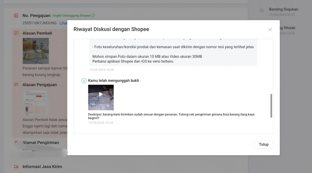Click the line 'Mohon simpan Foto dalam ukuran 10 MB'
This screenshot has height=173, width=312.
click(x=147, y=56)
